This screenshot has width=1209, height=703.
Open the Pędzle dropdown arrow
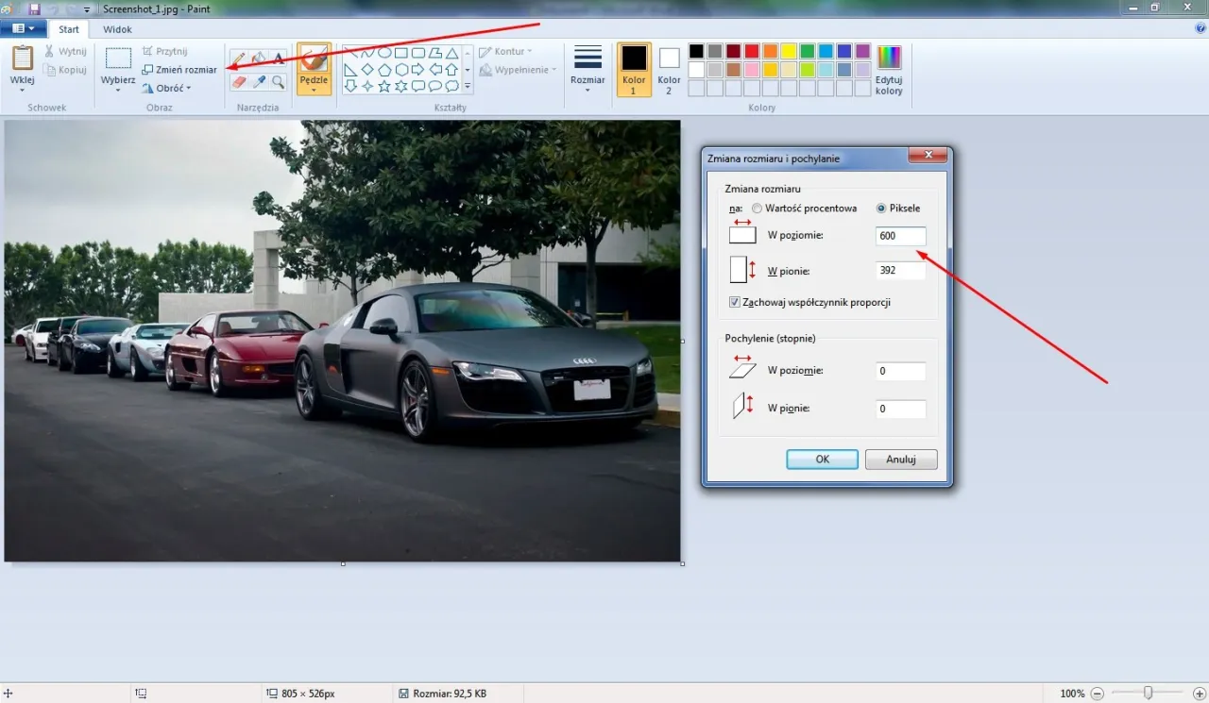314,91
